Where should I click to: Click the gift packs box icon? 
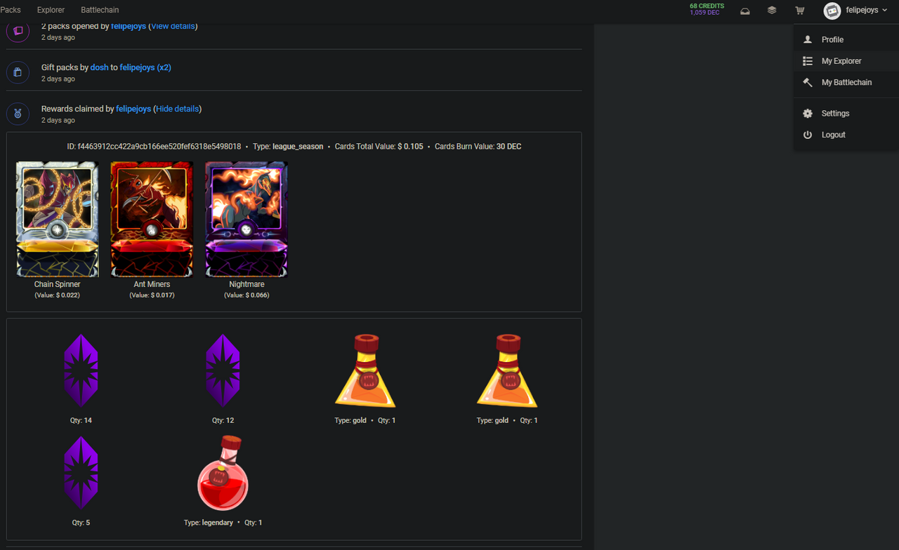[x=18, y=72]
